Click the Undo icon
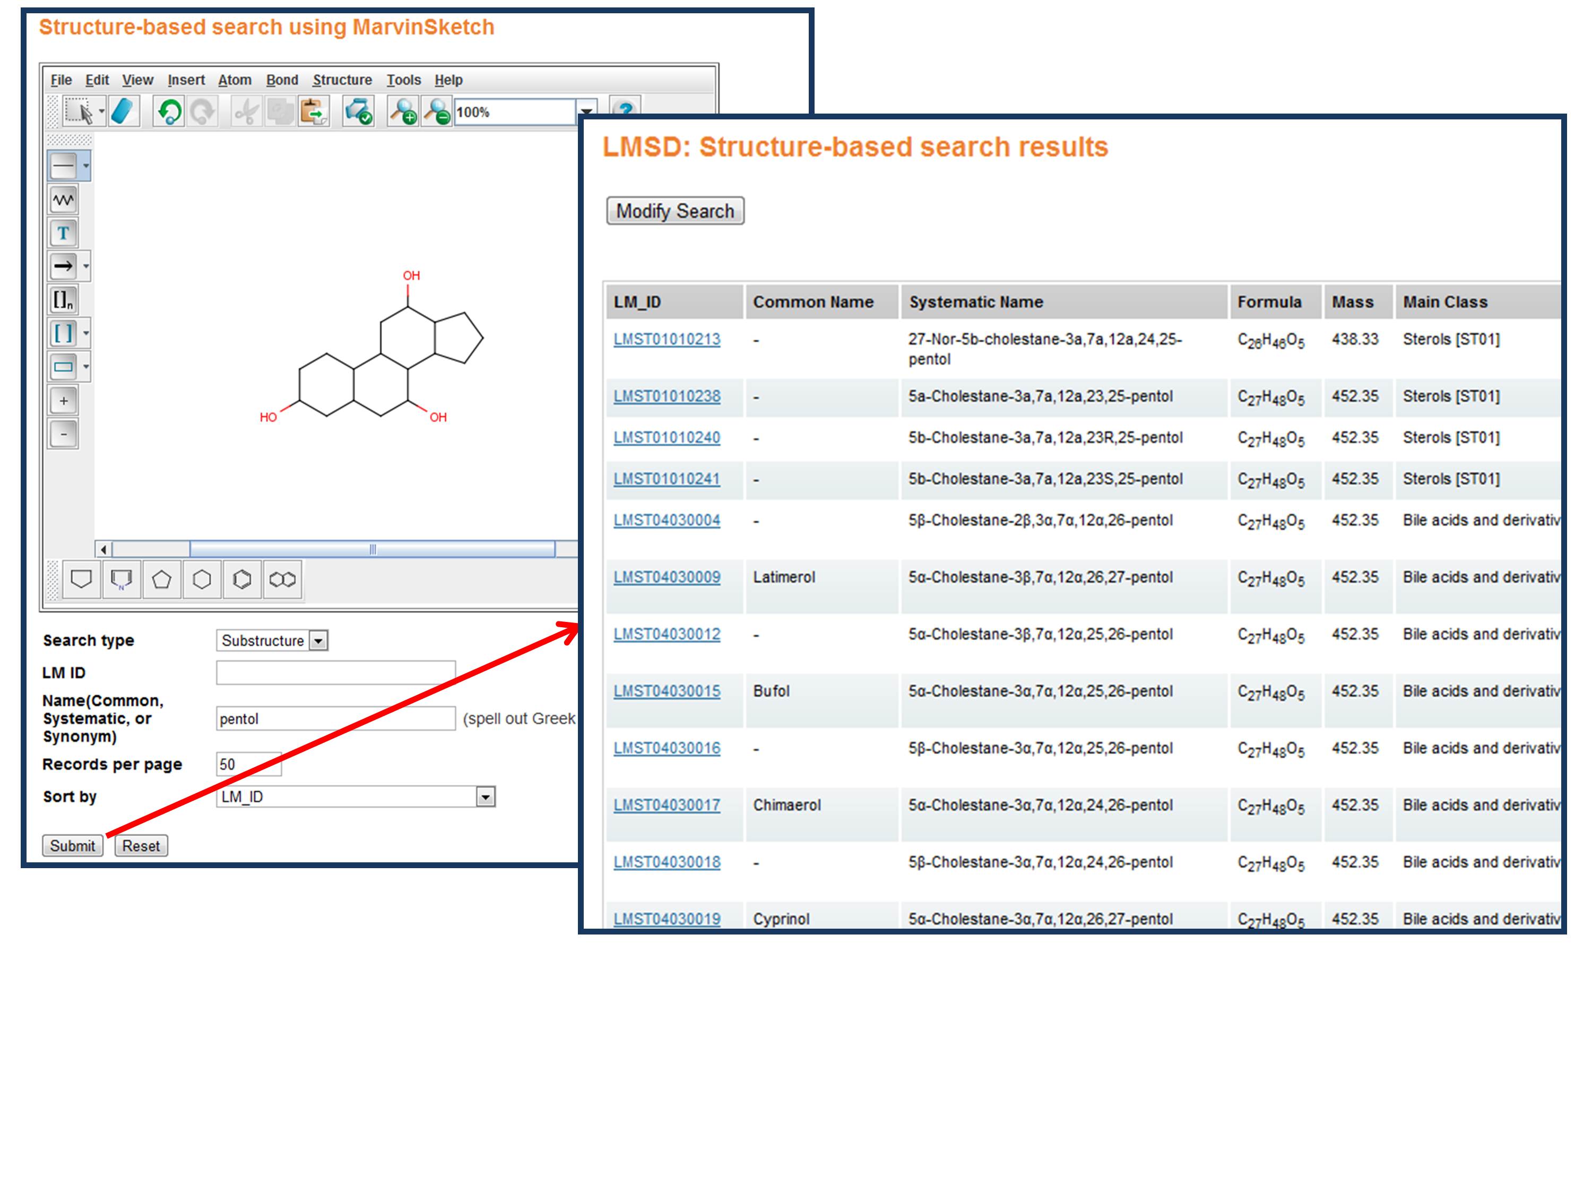1592x1194 pixels. click(169, 111)
